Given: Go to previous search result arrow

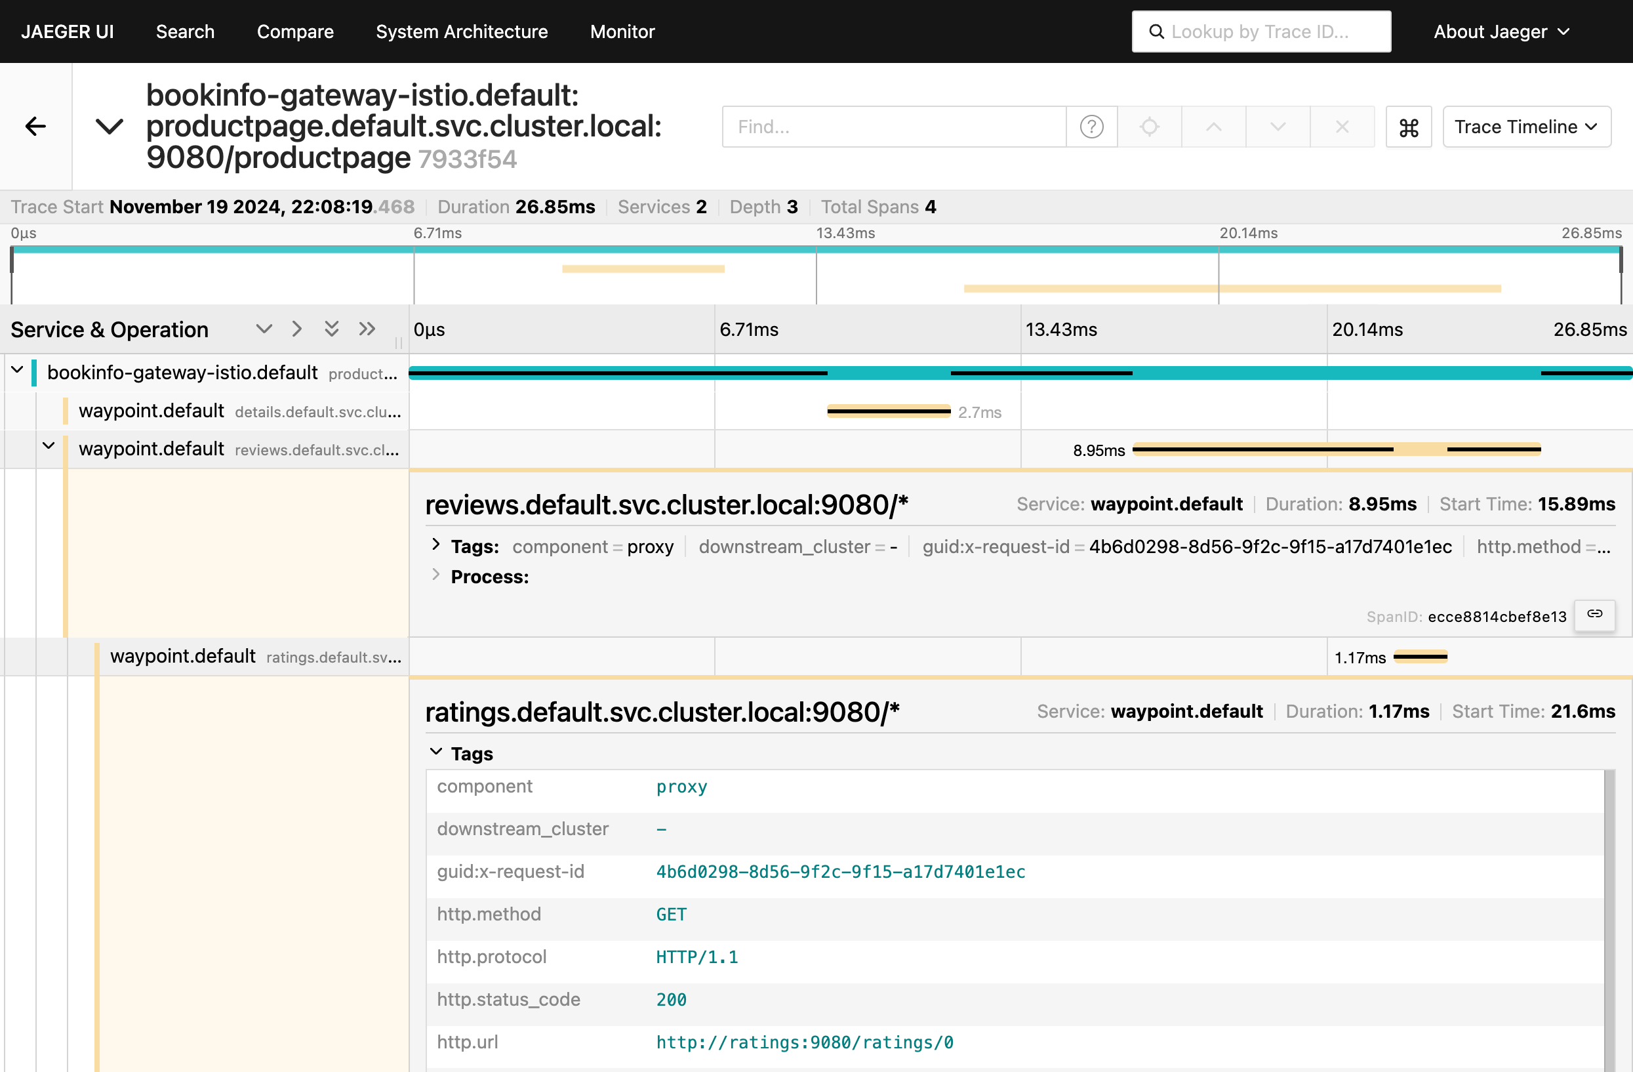Looking at the screenshot, I should [1213, 127].
